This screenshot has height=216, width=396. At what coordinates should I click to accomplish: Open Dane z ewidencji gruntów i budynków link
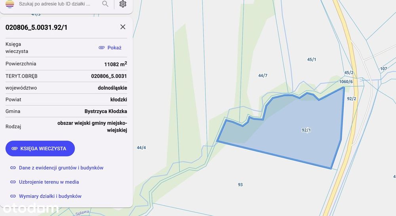(57, 168)
